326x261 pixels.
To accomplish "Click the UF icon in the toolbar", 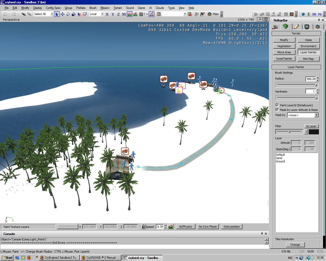I will tap(292, 14).
